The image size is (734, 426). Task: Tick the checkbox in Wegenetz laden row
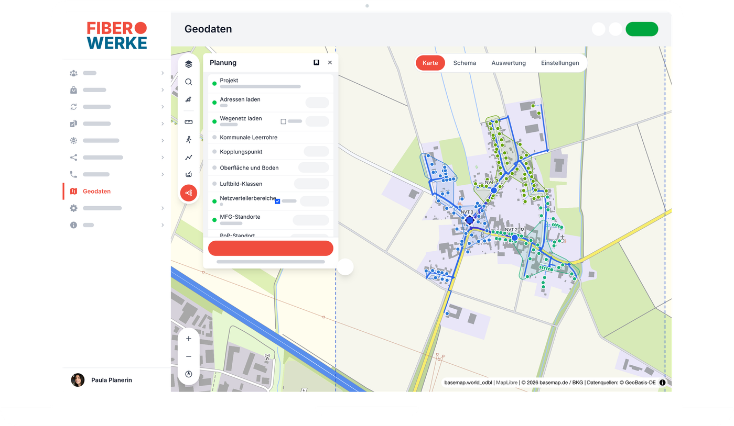point(284,121)
